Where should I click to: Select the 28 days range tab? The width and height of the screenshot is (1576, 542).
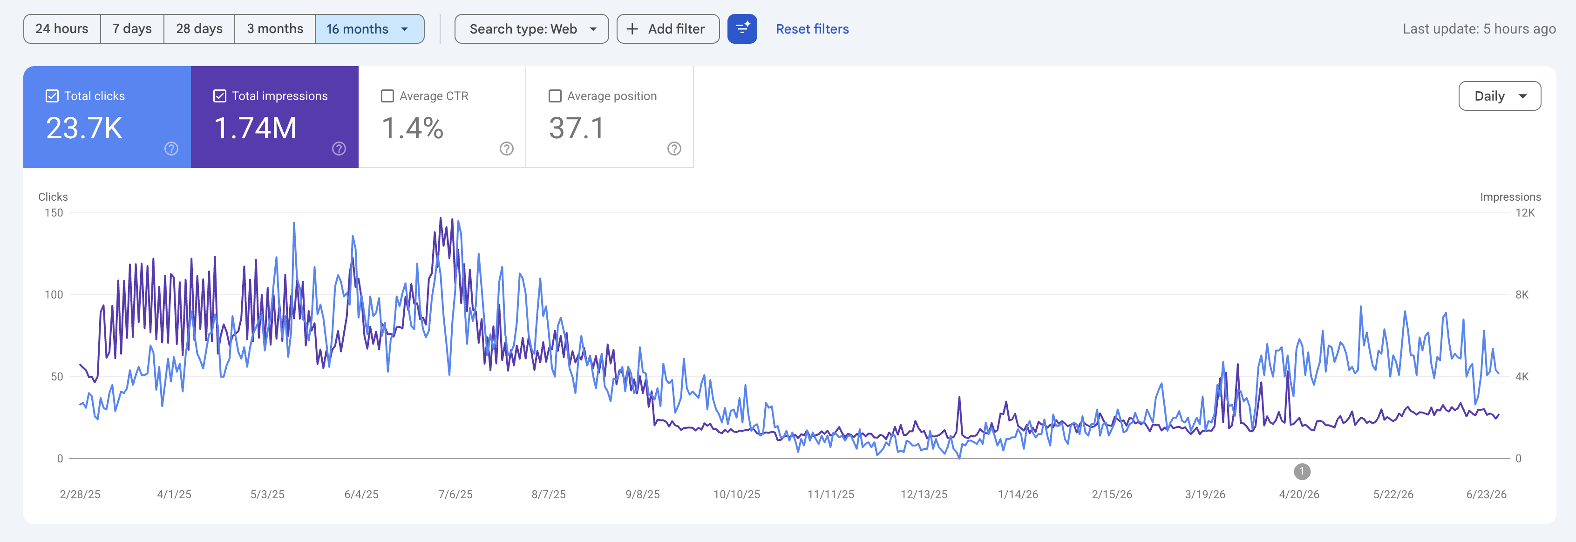point(199,29)
